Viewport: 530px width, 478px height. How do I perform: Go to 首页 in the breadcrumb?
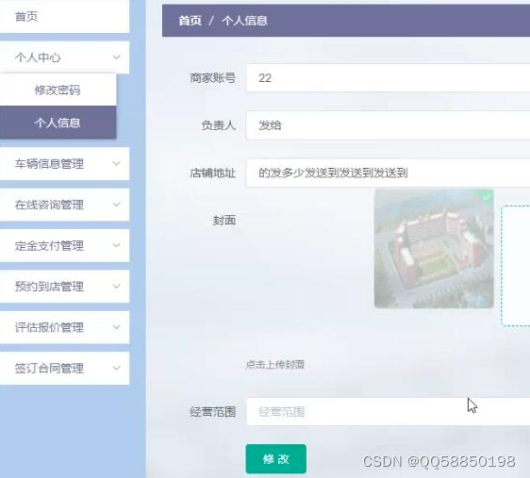click(190, 21)
